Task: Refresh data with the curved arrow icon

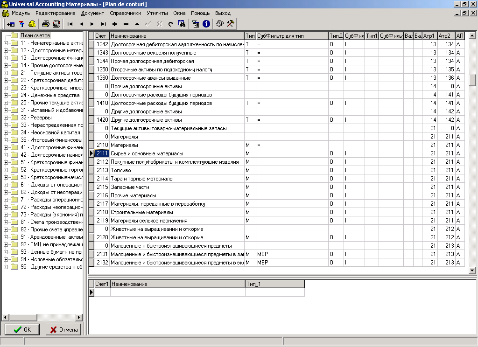Action: coord(171,24)
